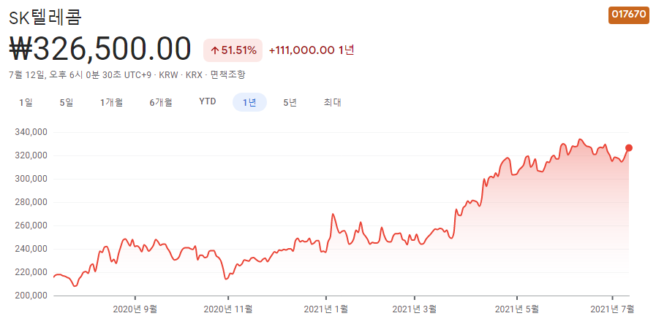Click the 2020년 11월 axis label

coord(228,309)
